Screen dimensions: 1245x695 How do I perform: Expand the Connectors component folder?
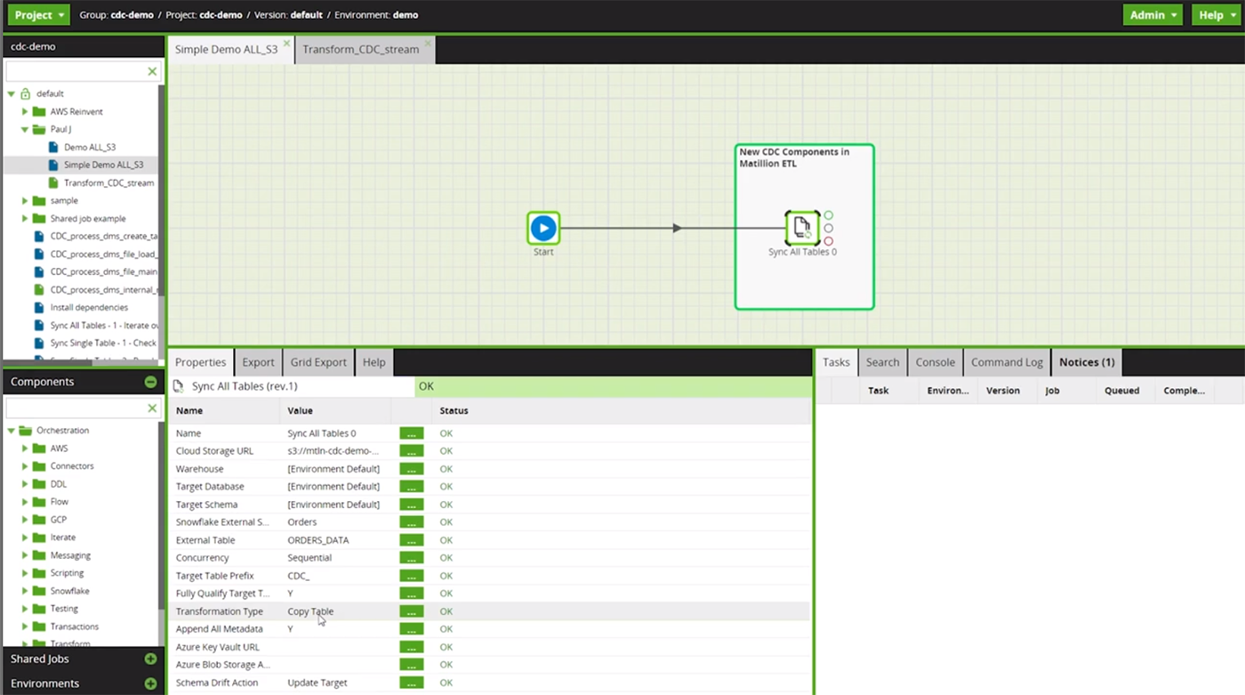pyautogui.click(x=25, y=466)
